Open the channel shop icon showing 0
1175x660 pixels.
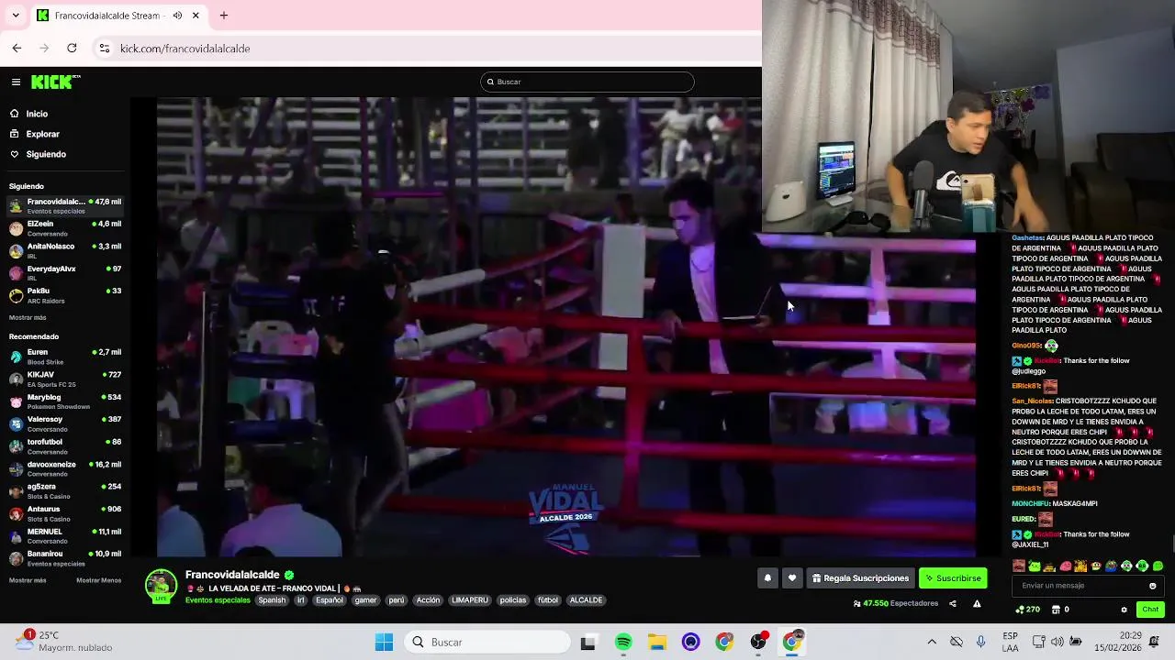[x=1060, y=610]
